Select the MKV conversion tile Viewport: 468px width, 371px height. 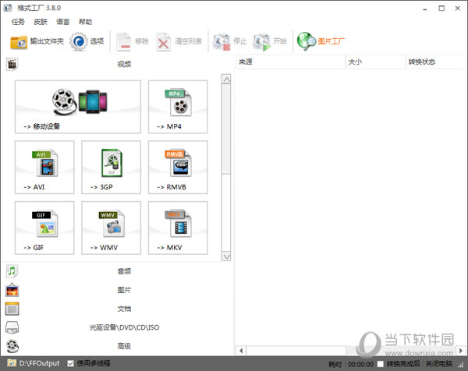click(x=178, y=228)
